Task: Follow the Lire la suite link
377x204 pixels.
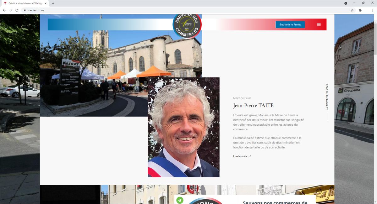Action: pyautogui.click(x=242, y=156)
